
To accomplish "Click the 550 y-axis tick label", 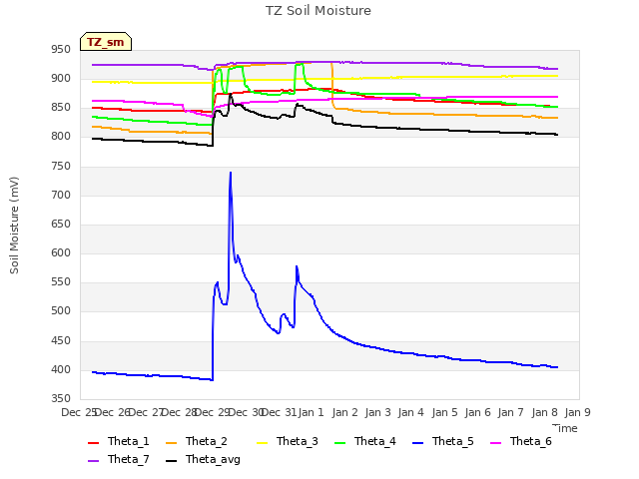I will (x=61, y=281).
